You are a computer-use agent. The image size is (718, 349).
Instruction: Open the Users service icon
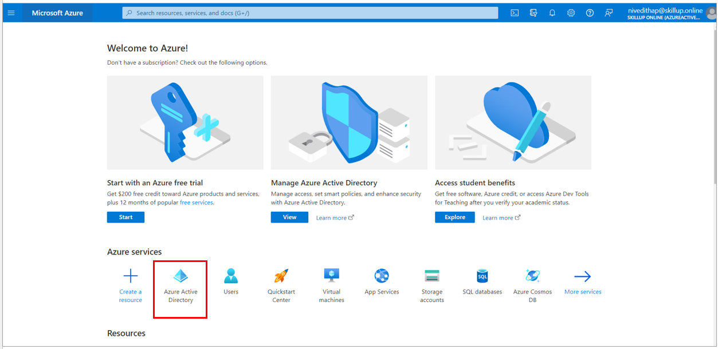tap(231, 276)
